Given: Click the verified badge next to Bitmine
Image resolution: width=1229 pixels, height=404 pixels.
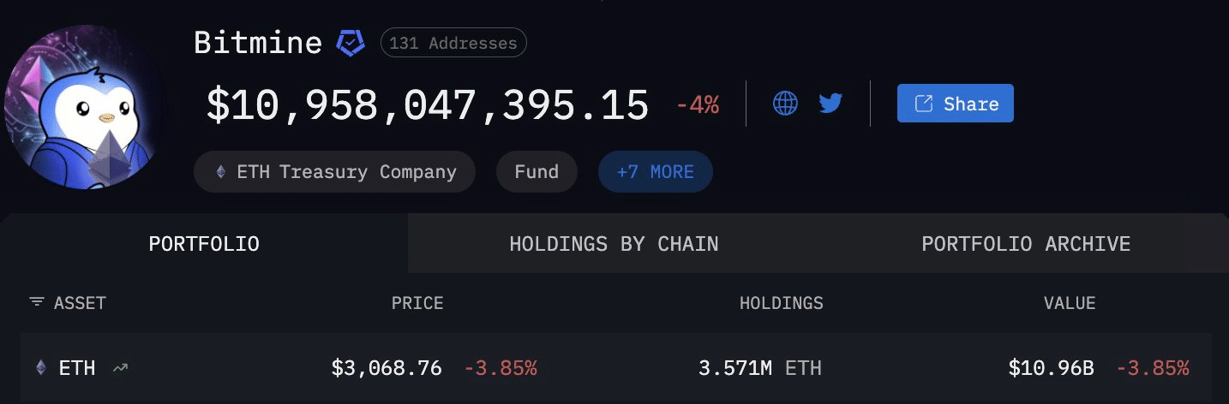Looking at the screenshot, I should (x=351, y=42).
